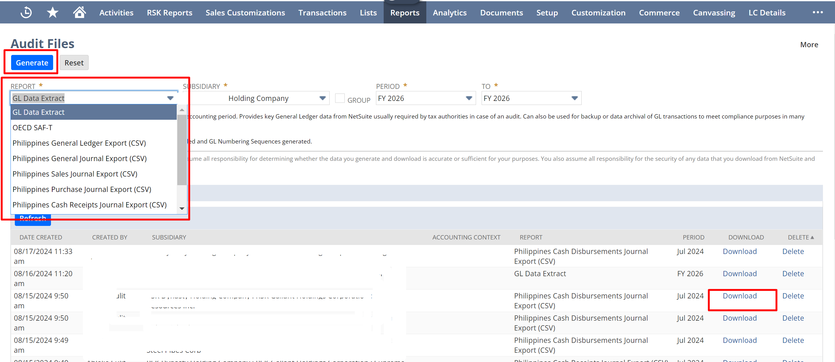Open the Setup menu

pyautogui.click(x=547, y=13)
